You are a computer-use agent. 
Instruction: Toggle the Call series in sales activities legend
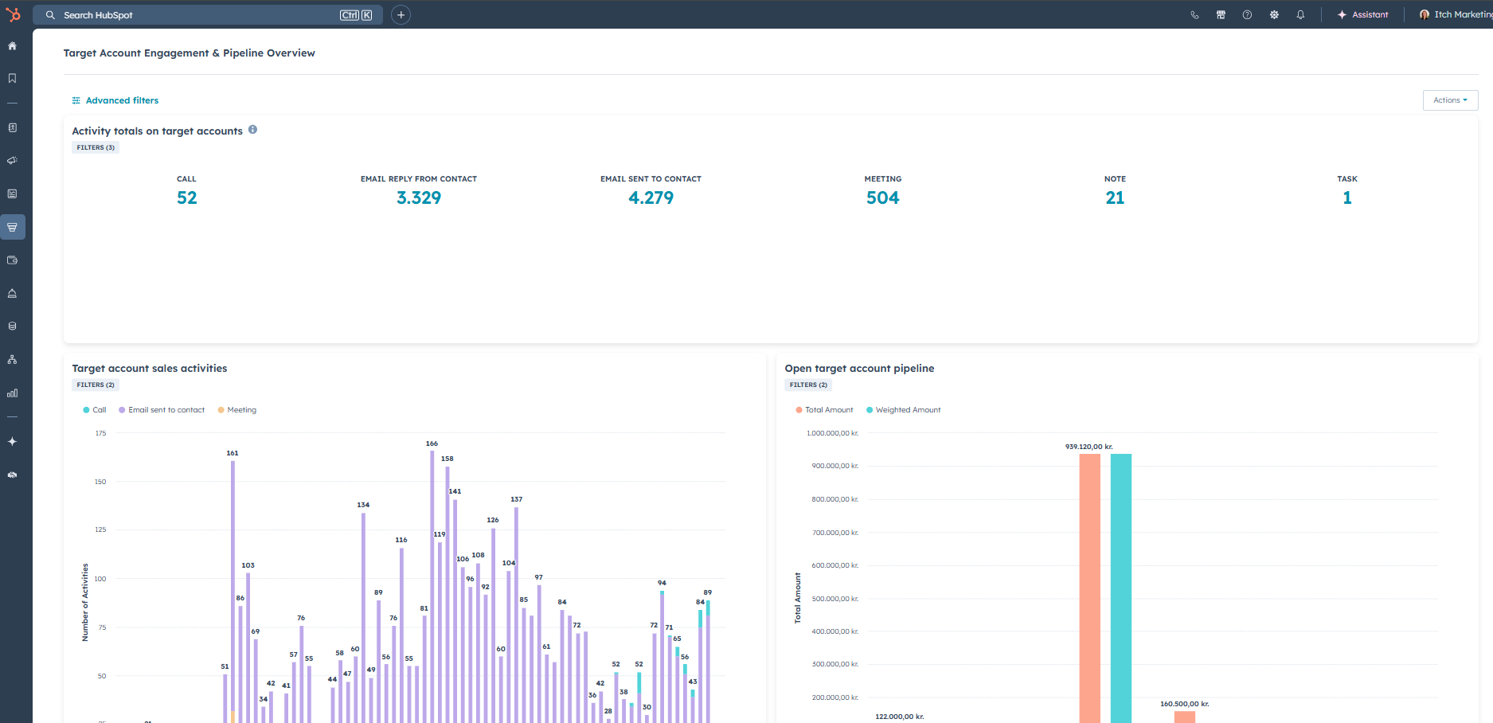point(94,409)
